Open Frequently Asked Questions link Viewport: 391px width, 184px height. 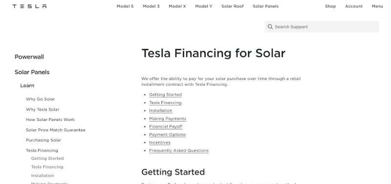[x=179, y=150]
